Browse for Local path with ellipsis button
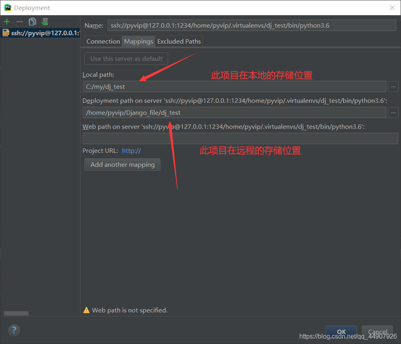The width and height of the screenshot is (401, 344). pos(393,86)
